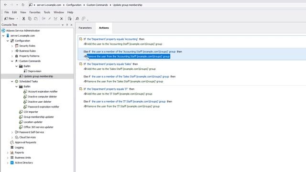Collapse the server1.example.com tree node
This screenshot has height=172, width=306.
point(3,36)
